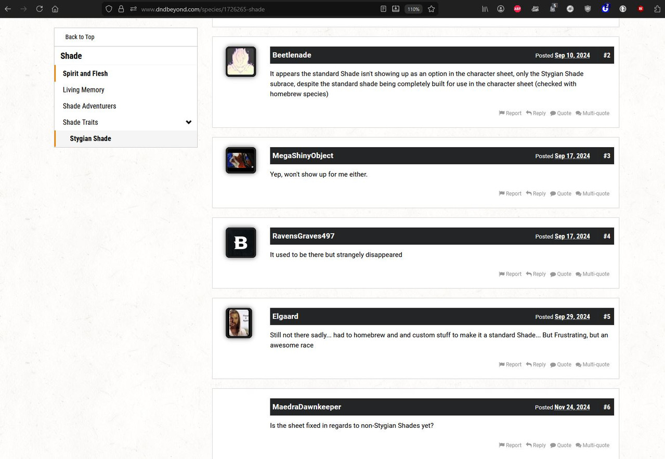Quote MegaShinyObject's comment
Viewport: 665px width, 459px height.
tap(560, 193)
